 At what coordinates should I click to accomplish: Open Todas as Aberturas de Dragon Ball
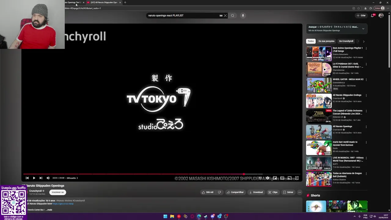[x=347, y=175]
